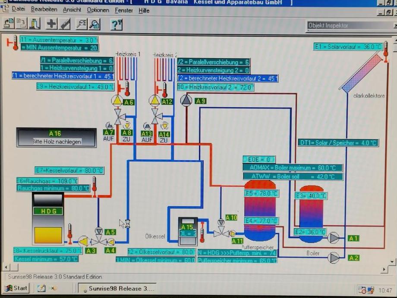This screenshot has width=397, height=298.
Task: Click the question mark help toolbar icon
Action: (x=117, y=25)
